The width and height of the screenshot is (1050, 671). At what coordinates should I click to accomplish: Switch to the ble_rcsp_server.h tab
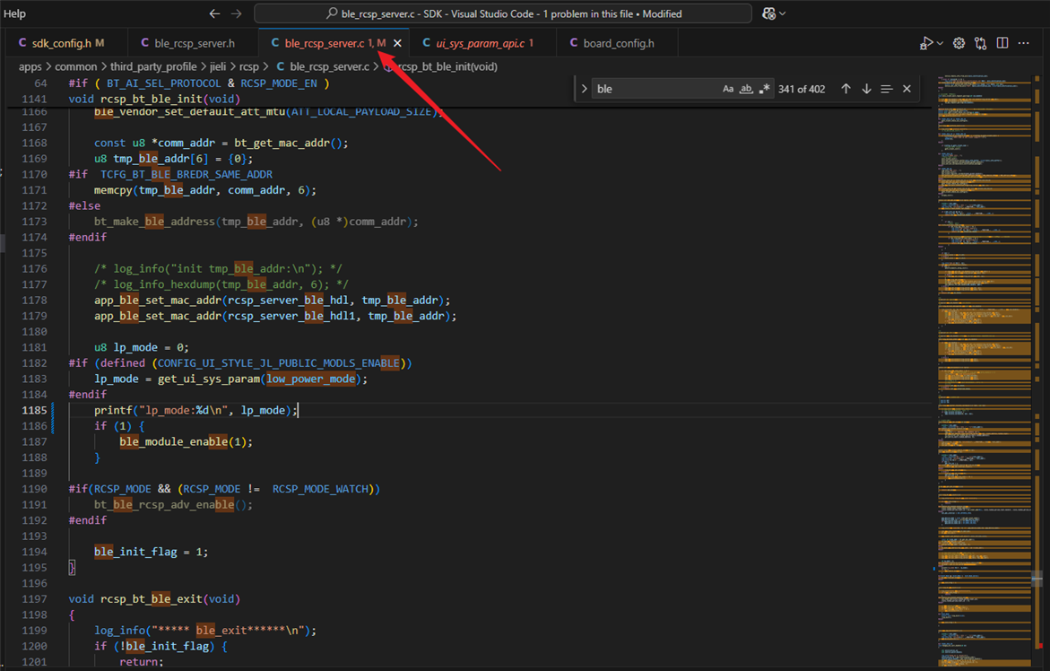(x=187, y=44)
